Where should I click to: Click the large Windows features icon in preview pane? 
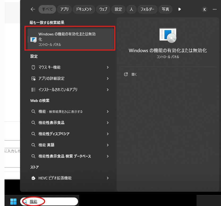pyautogui.click(x=168, y=35)
